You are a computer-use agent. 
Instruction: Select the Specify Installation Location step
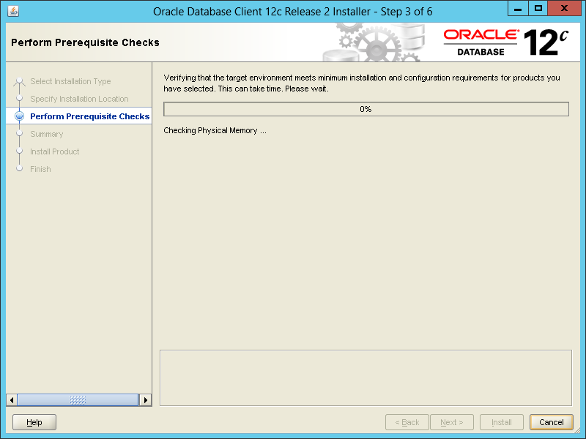[79, 99]
